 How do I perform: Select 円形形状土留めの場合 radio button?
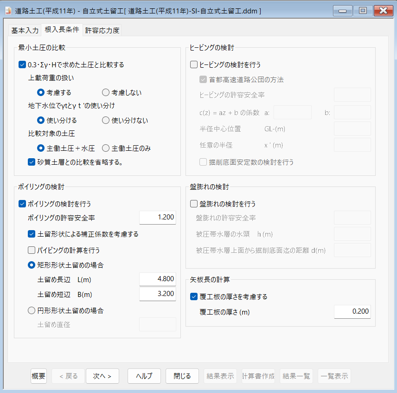click(x=32, y=310)
